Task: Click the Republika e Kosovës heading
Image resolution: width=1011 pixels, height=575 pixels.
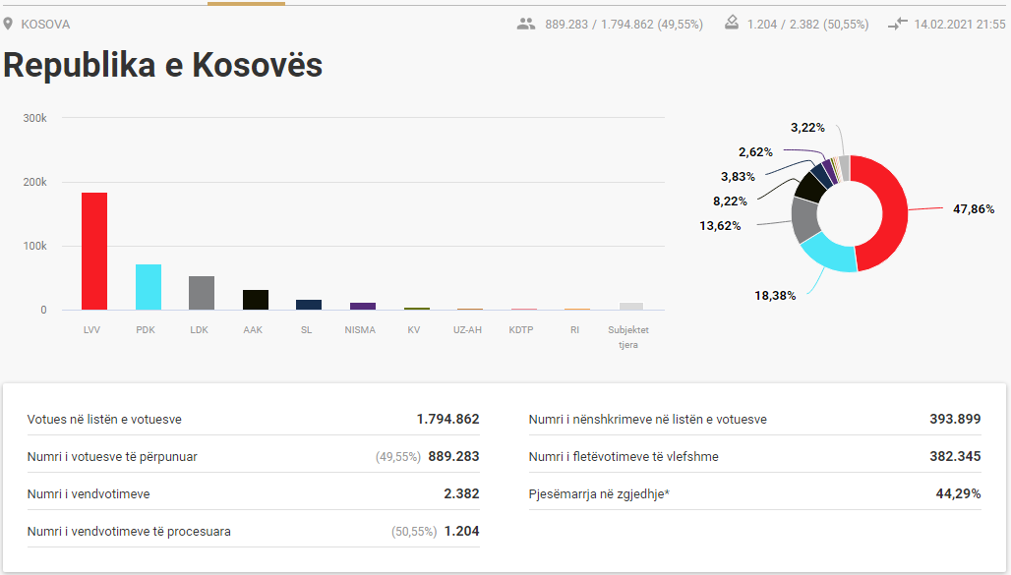Action: click(162, 65)
